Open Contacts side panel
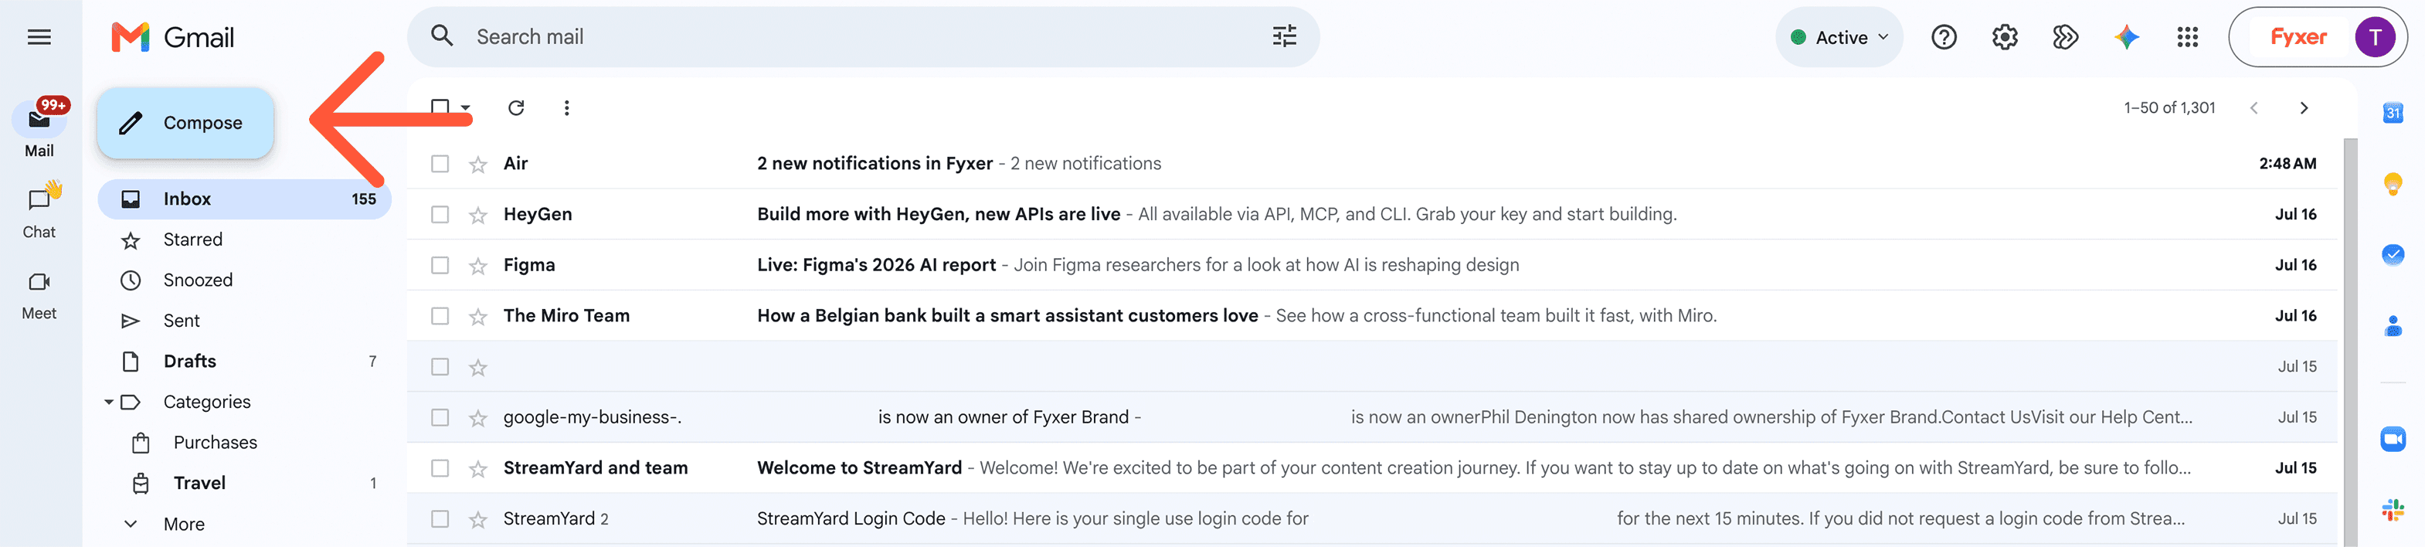This screenshot has width=2425, height=547. 2393,326
